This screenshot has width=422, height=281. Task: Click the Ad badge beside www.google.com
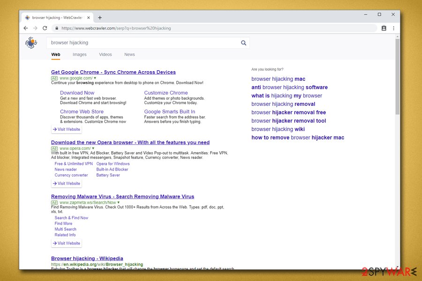(x=54, y=78)
